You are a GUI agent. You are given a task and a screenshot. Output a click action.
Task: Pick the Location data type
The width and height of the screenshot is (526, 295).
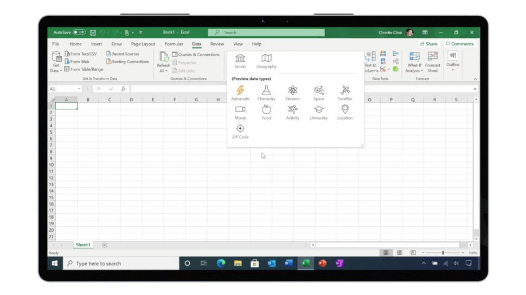(345, 112)
